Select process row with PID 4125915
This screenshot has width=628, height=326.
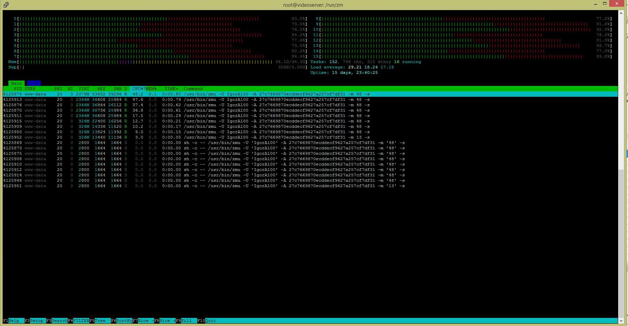(x=310, y=121)
